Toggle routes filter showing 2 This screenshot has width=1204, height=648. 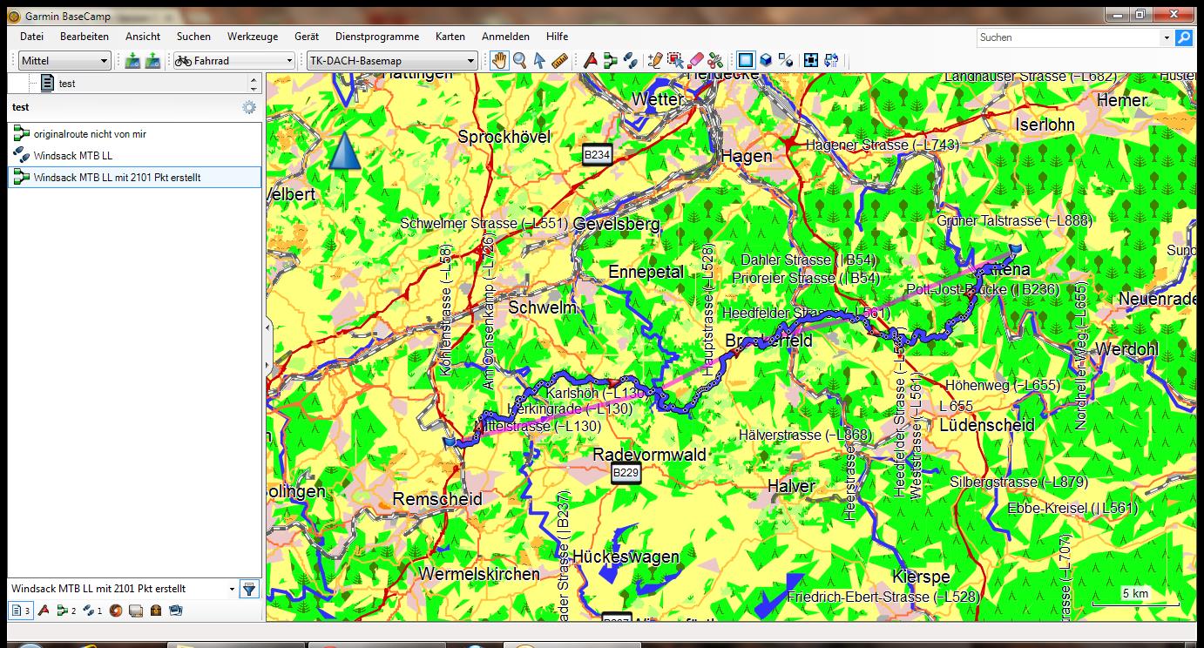66,611
